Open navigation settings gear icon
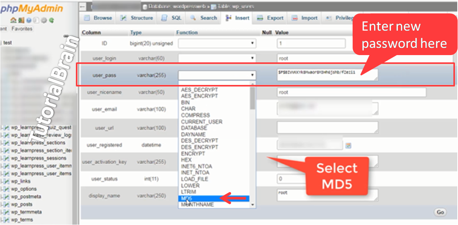This screenshot has height=225, width=458. click(44, 21)
